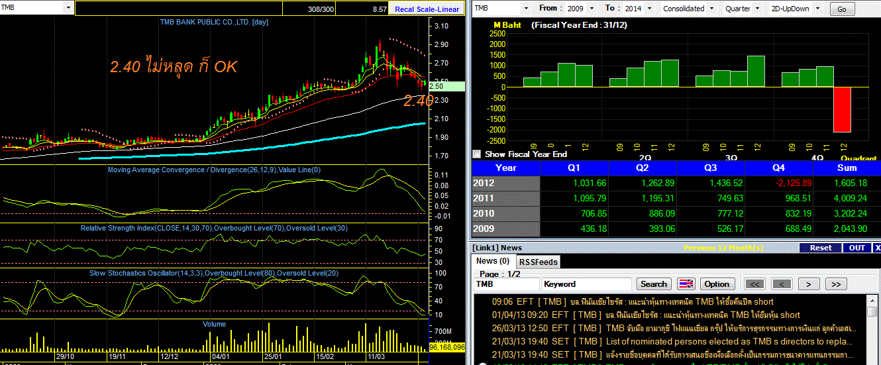Click the [Link1] News panel title

coord(497,248)
